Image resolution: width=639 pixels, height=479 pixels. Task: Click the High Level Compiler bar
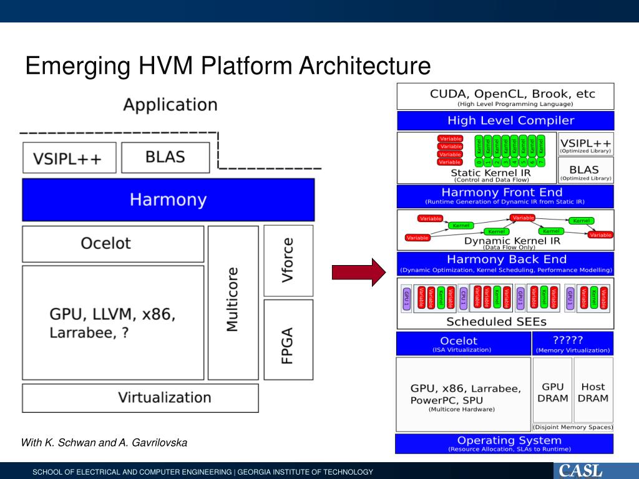point(505,120)
